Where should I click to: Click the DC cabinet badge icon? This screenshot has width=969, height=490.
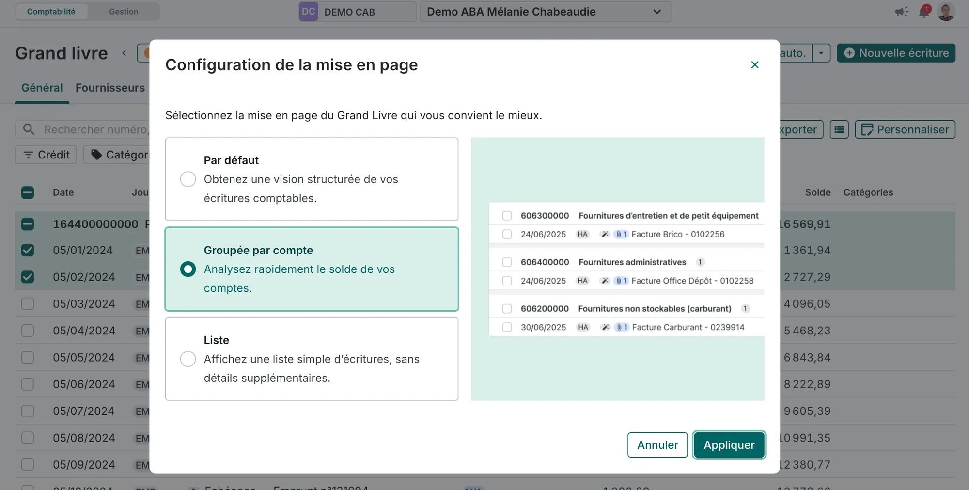(309, 12)
